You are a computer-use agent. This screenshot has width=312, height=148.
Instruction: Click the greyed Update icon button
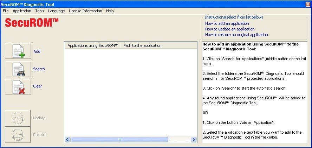pyautogui.click(x=18, y=118)
